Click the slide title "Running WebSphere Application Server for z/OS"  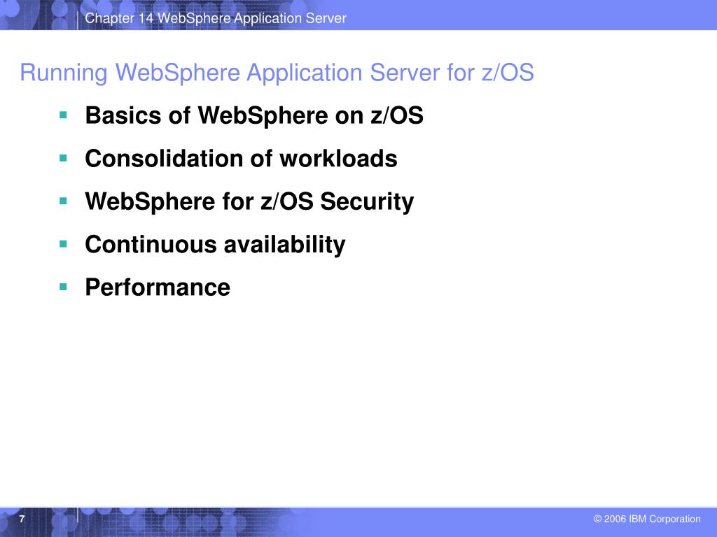[277, 73]
